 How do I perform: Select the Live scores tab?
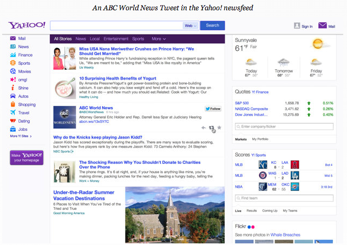point(238,211)
